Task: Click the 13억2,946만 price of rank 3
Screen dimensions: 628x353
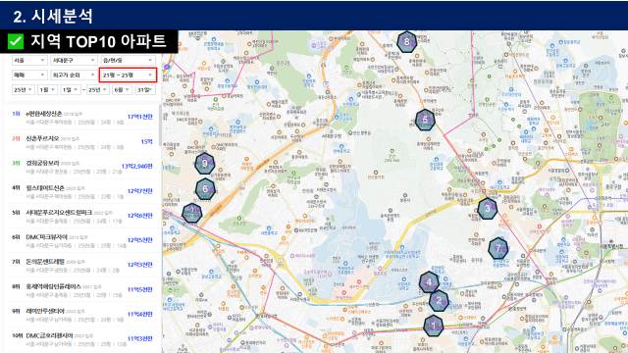Action: (137, 166)
